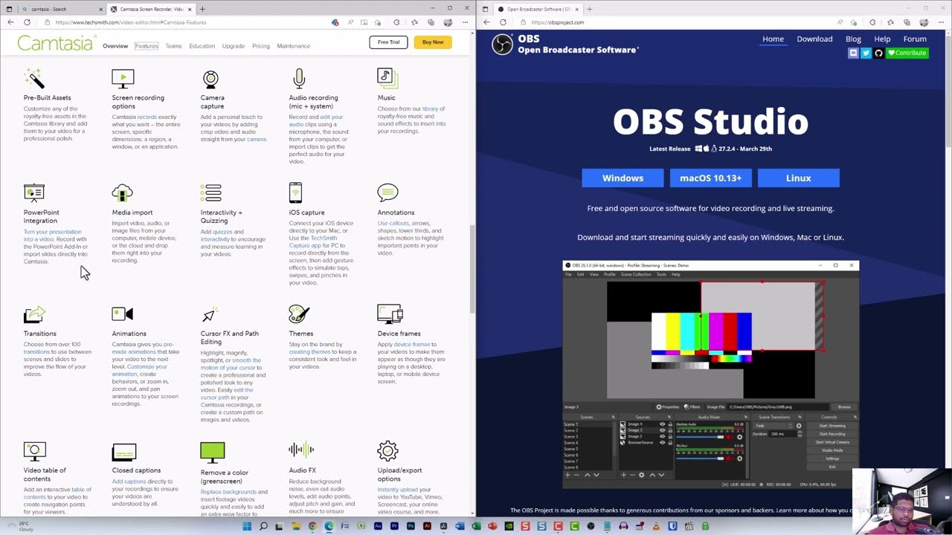Open Forum in OBS navigation

pyautogui.click(x=915, y=39)
